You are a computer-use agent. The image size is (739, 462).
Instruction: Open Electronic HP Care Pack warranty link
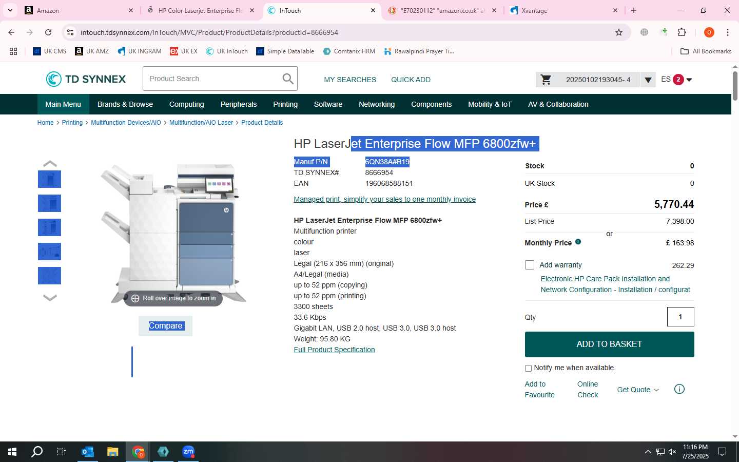(615, 284)
